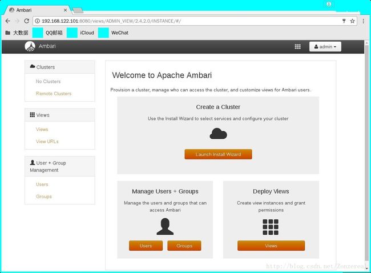Click the site info icon in address bar
The height and width of the screenshot is (273, 371).
pyautogui.click(x=37, y=21)
